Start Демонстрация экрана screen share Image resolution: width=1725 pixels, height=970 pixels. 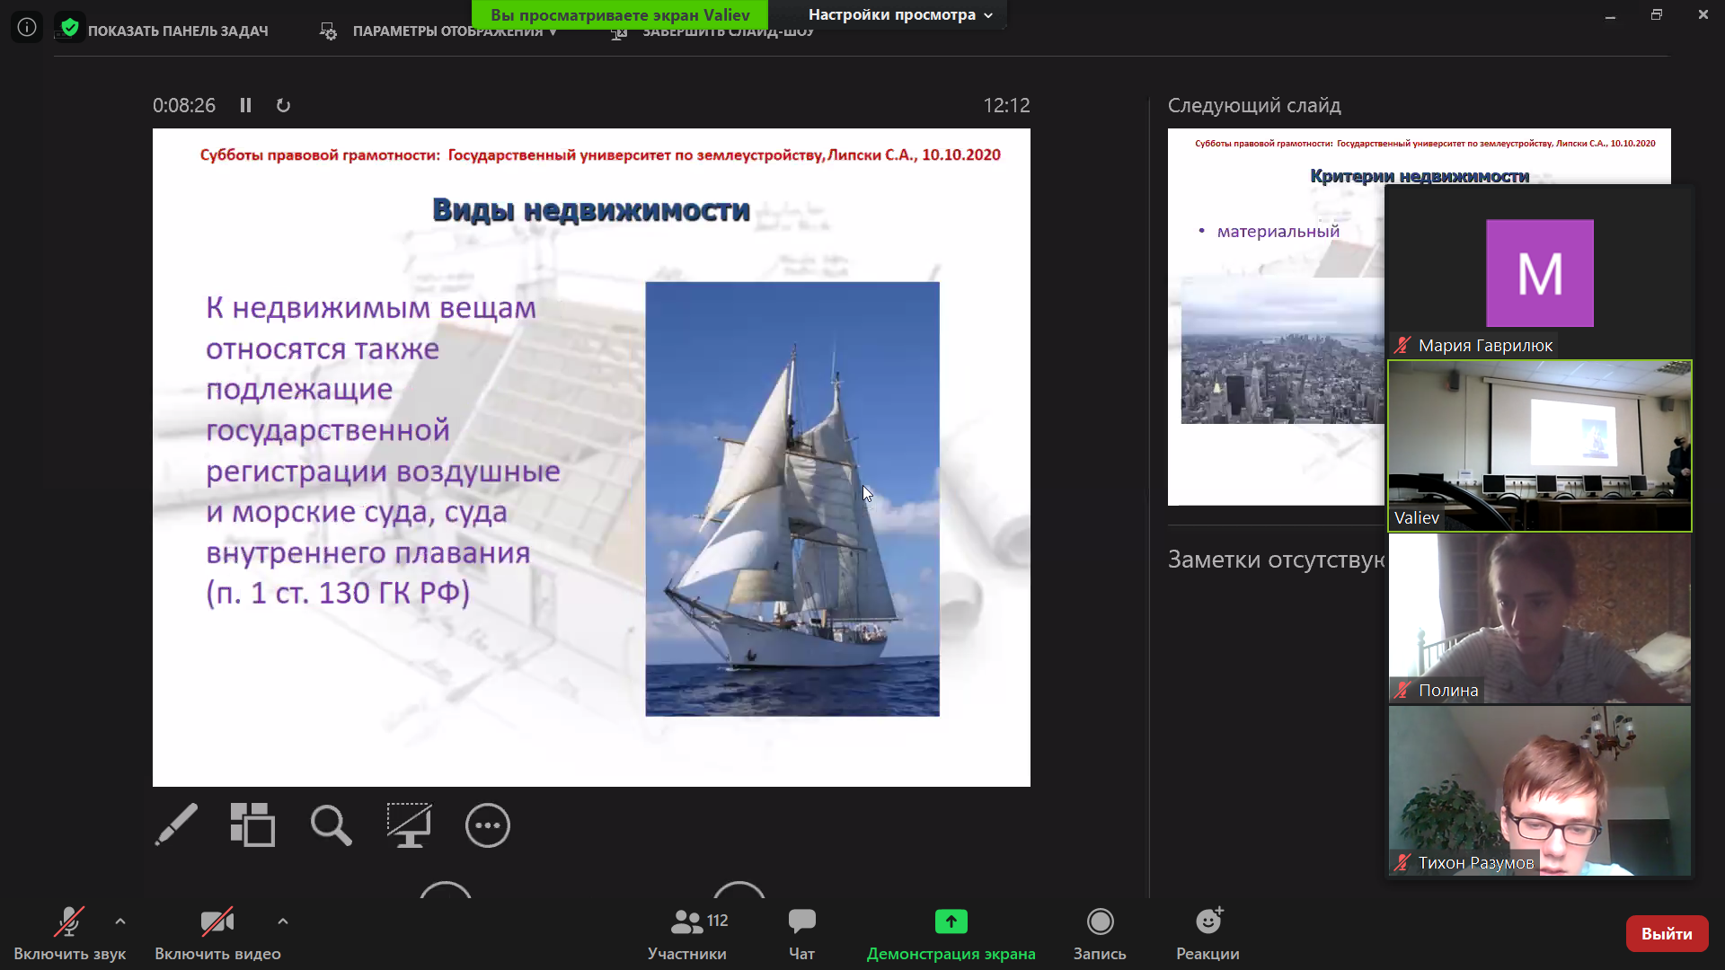click(x=951, y=934)
